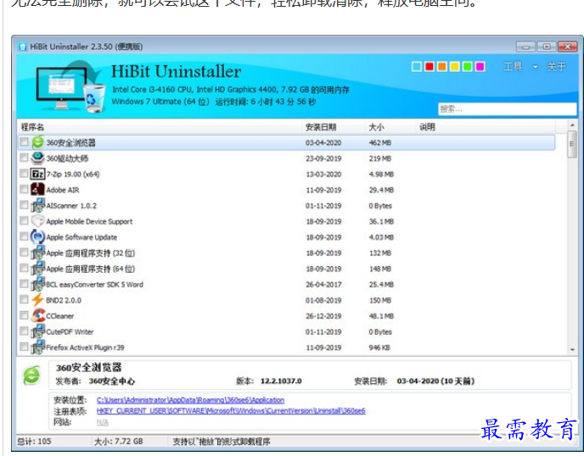Click the Apple Mobile Device Support icon

click(37, 221)
